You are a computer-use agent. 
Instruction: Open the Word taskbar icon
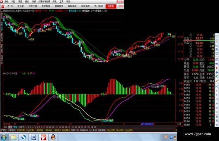coord(34,137)
